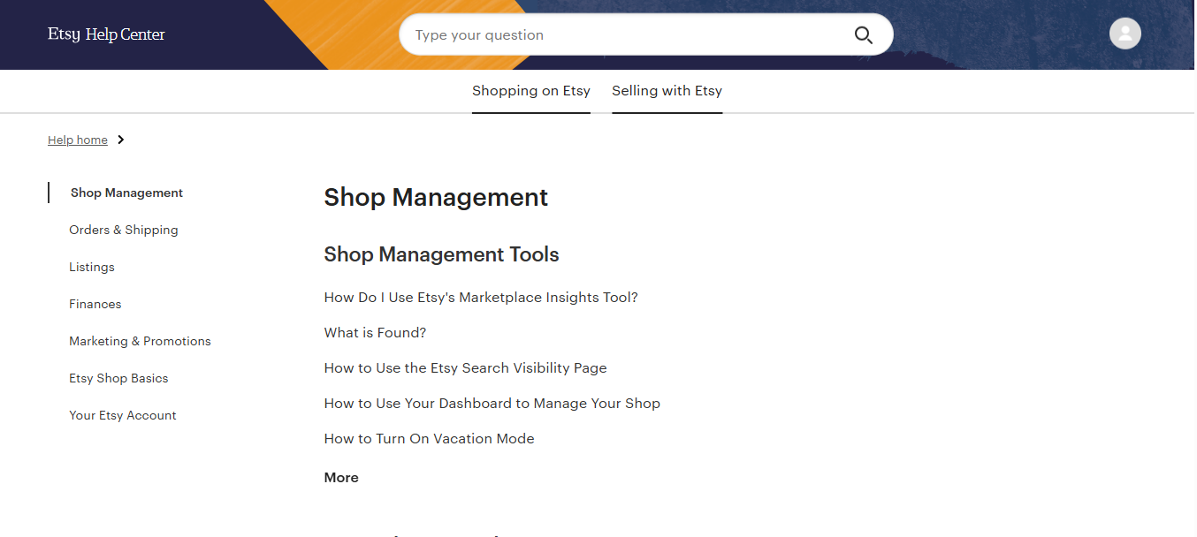The image size is (1197, 537).
Task: Open Dashboard to Manage Your Shop article
Action: tap(492, 404)
